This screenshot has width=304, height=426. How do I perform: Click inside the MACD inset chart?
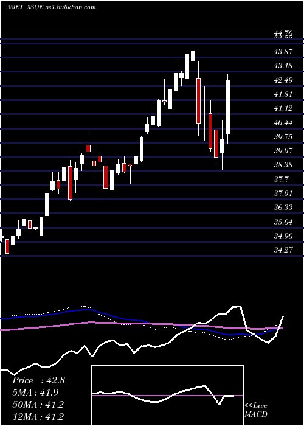[x=167, y=396]
